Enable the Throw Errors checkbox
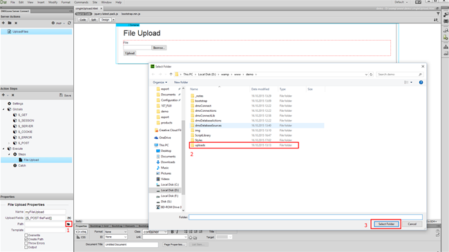 [26, 243]
